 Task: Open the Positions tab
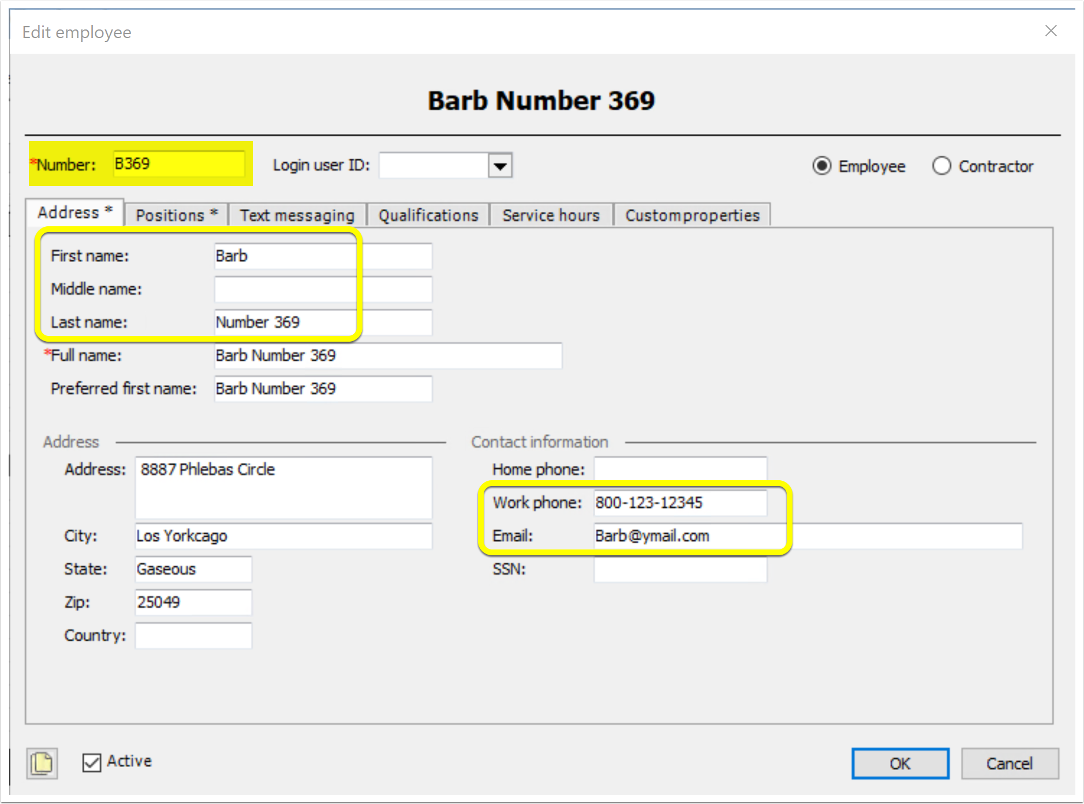pos(177,215)
